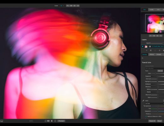164x126 pixels.
Task: Adjust the Blacks slider
Action: pyautogui.click(x=158, y=92)
